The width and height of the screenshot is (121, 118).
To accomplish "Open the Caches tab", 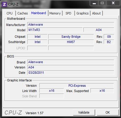I will 23,13.
